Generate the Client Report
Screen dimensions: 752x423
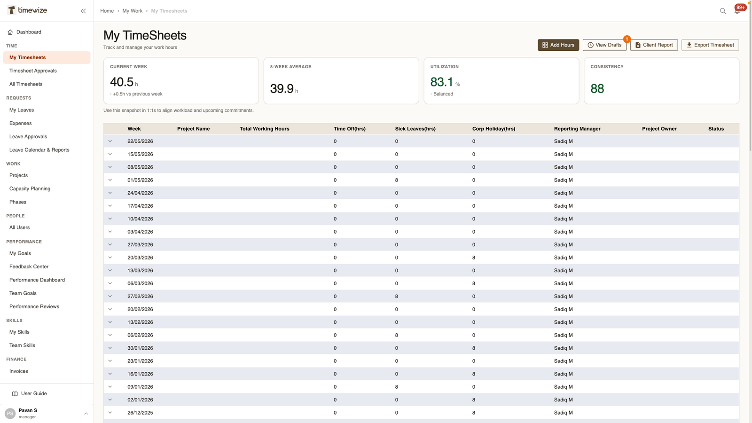pyautogui.click(x=654, y=45)
